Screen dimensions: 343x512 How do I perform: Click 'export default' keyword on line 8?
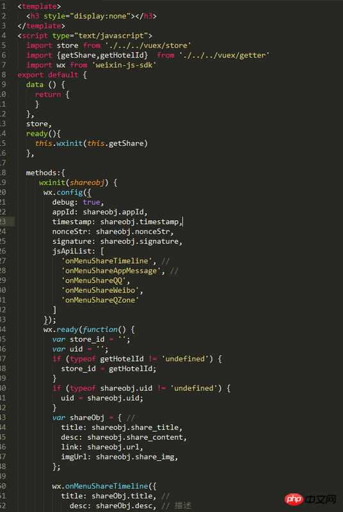click(48, 75)
